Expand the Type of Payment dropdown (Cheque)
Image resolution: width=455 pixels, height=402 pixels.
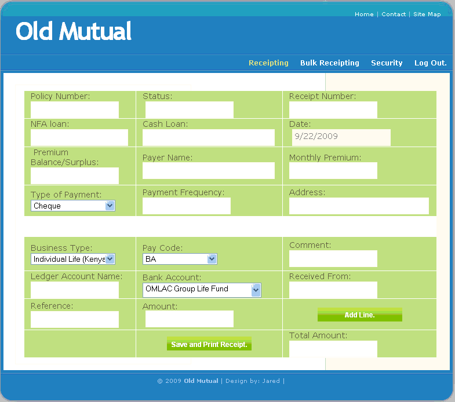73,206
